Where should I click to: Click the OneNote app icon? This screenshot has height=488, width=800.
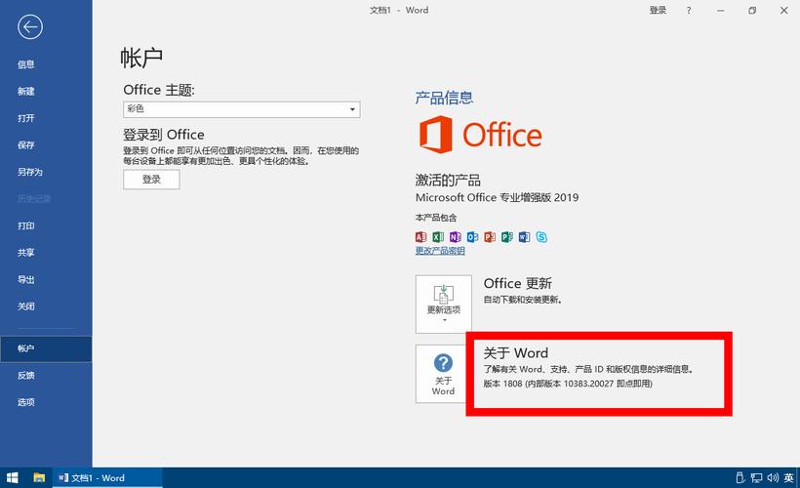tap(456, 237)
